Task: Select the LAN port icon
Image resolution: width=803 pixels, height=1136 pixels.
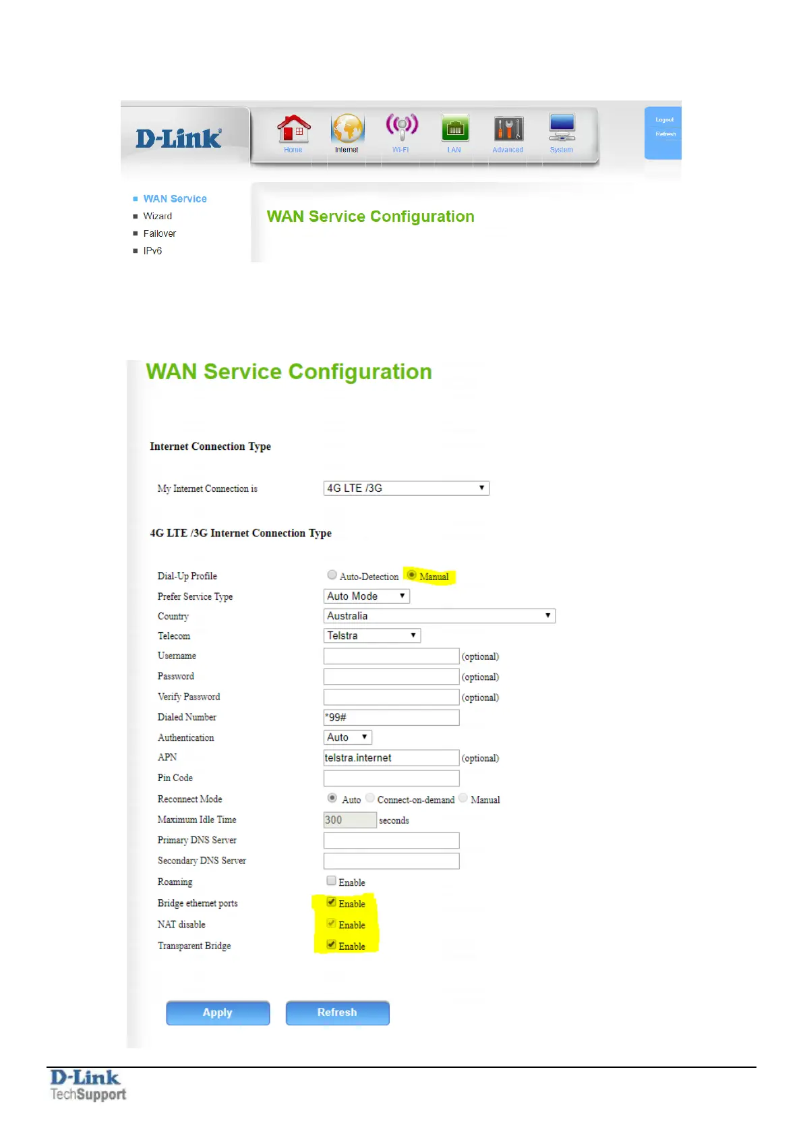Action: point(455,128)
